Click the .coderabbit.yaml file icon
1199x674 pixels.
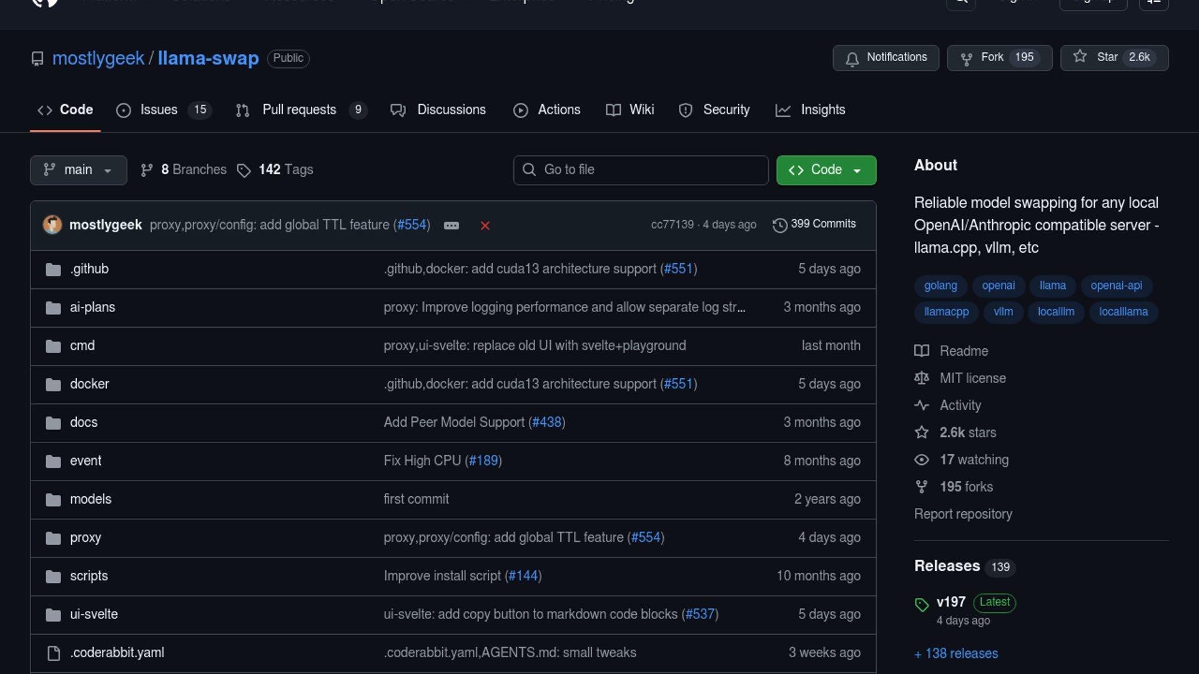(54, 653)
